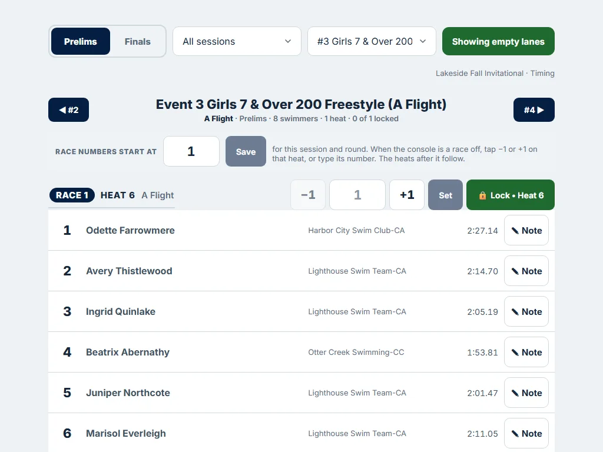This screenshot has width=603, height=452.
Task: Focus the race numbers start at field
Action: (191, 151)
